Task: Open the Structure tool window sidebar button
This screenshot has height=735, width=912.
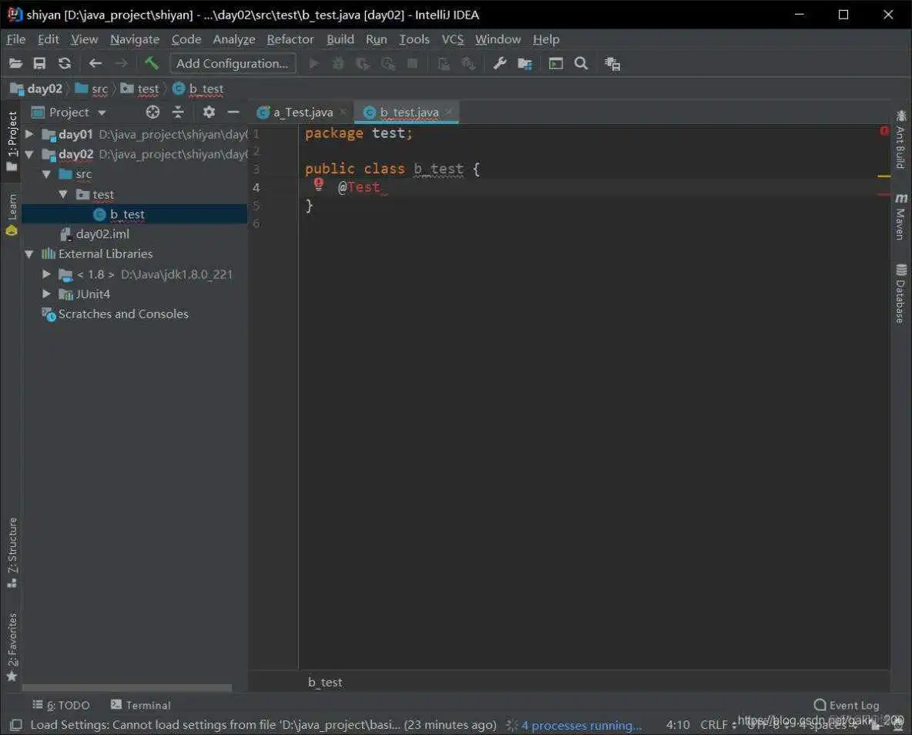Action: click(x=12, y=549)
